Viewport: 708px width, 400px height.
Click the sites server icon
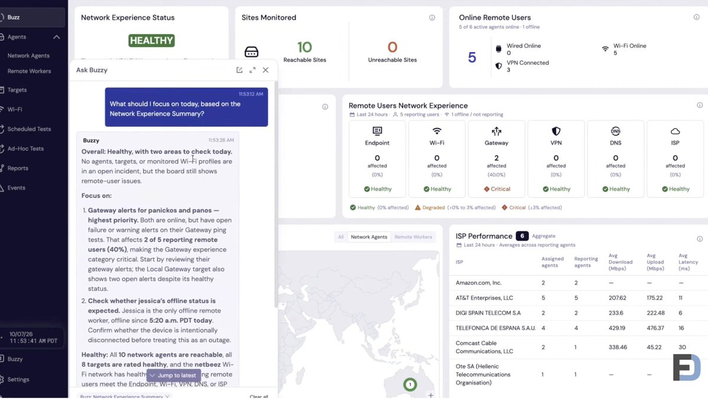tap(252, 52)
